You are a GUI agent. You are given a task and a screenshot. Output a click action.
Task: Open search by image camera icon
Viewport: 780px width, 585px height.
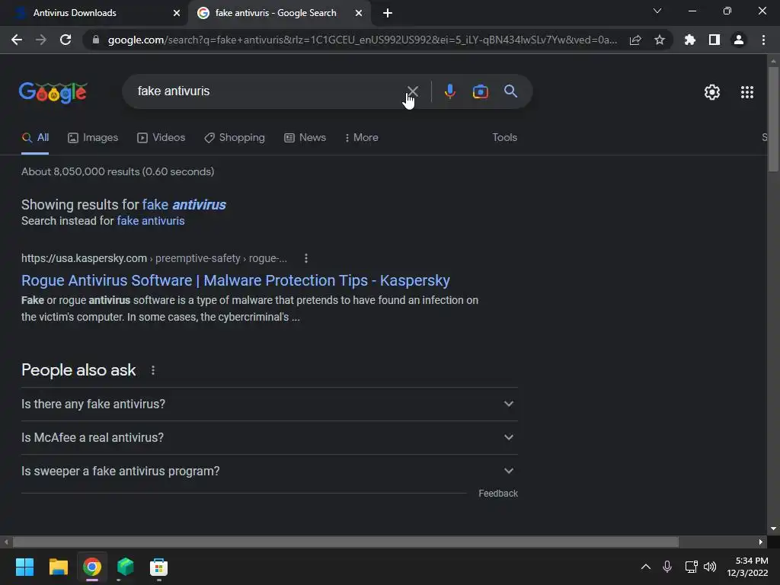pos(480,91)
